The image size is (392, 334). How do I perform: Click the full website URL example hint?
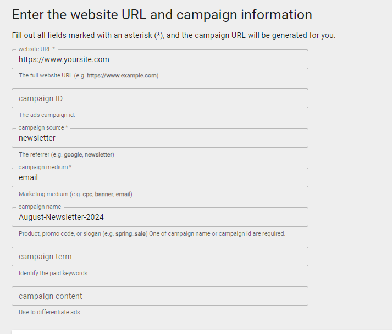[89, 76]
